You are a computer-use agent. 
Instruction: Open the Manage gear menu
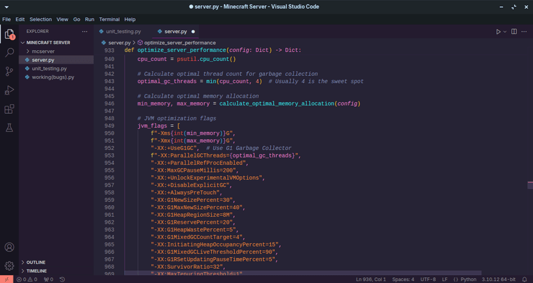(10, 265)
